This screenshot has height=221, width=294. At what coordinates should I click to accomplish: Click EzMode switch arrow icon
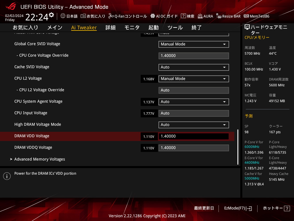click(x=249, y=208)
